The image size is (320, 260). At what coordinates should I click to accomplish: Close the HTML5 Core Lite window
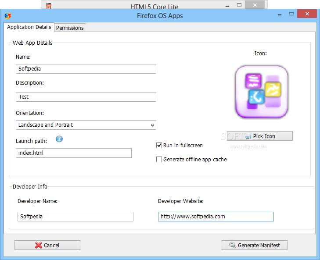point(255,5)
